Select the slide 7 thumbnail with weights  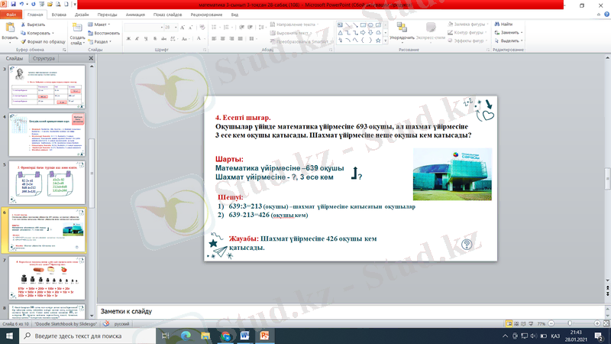[47, 278]
